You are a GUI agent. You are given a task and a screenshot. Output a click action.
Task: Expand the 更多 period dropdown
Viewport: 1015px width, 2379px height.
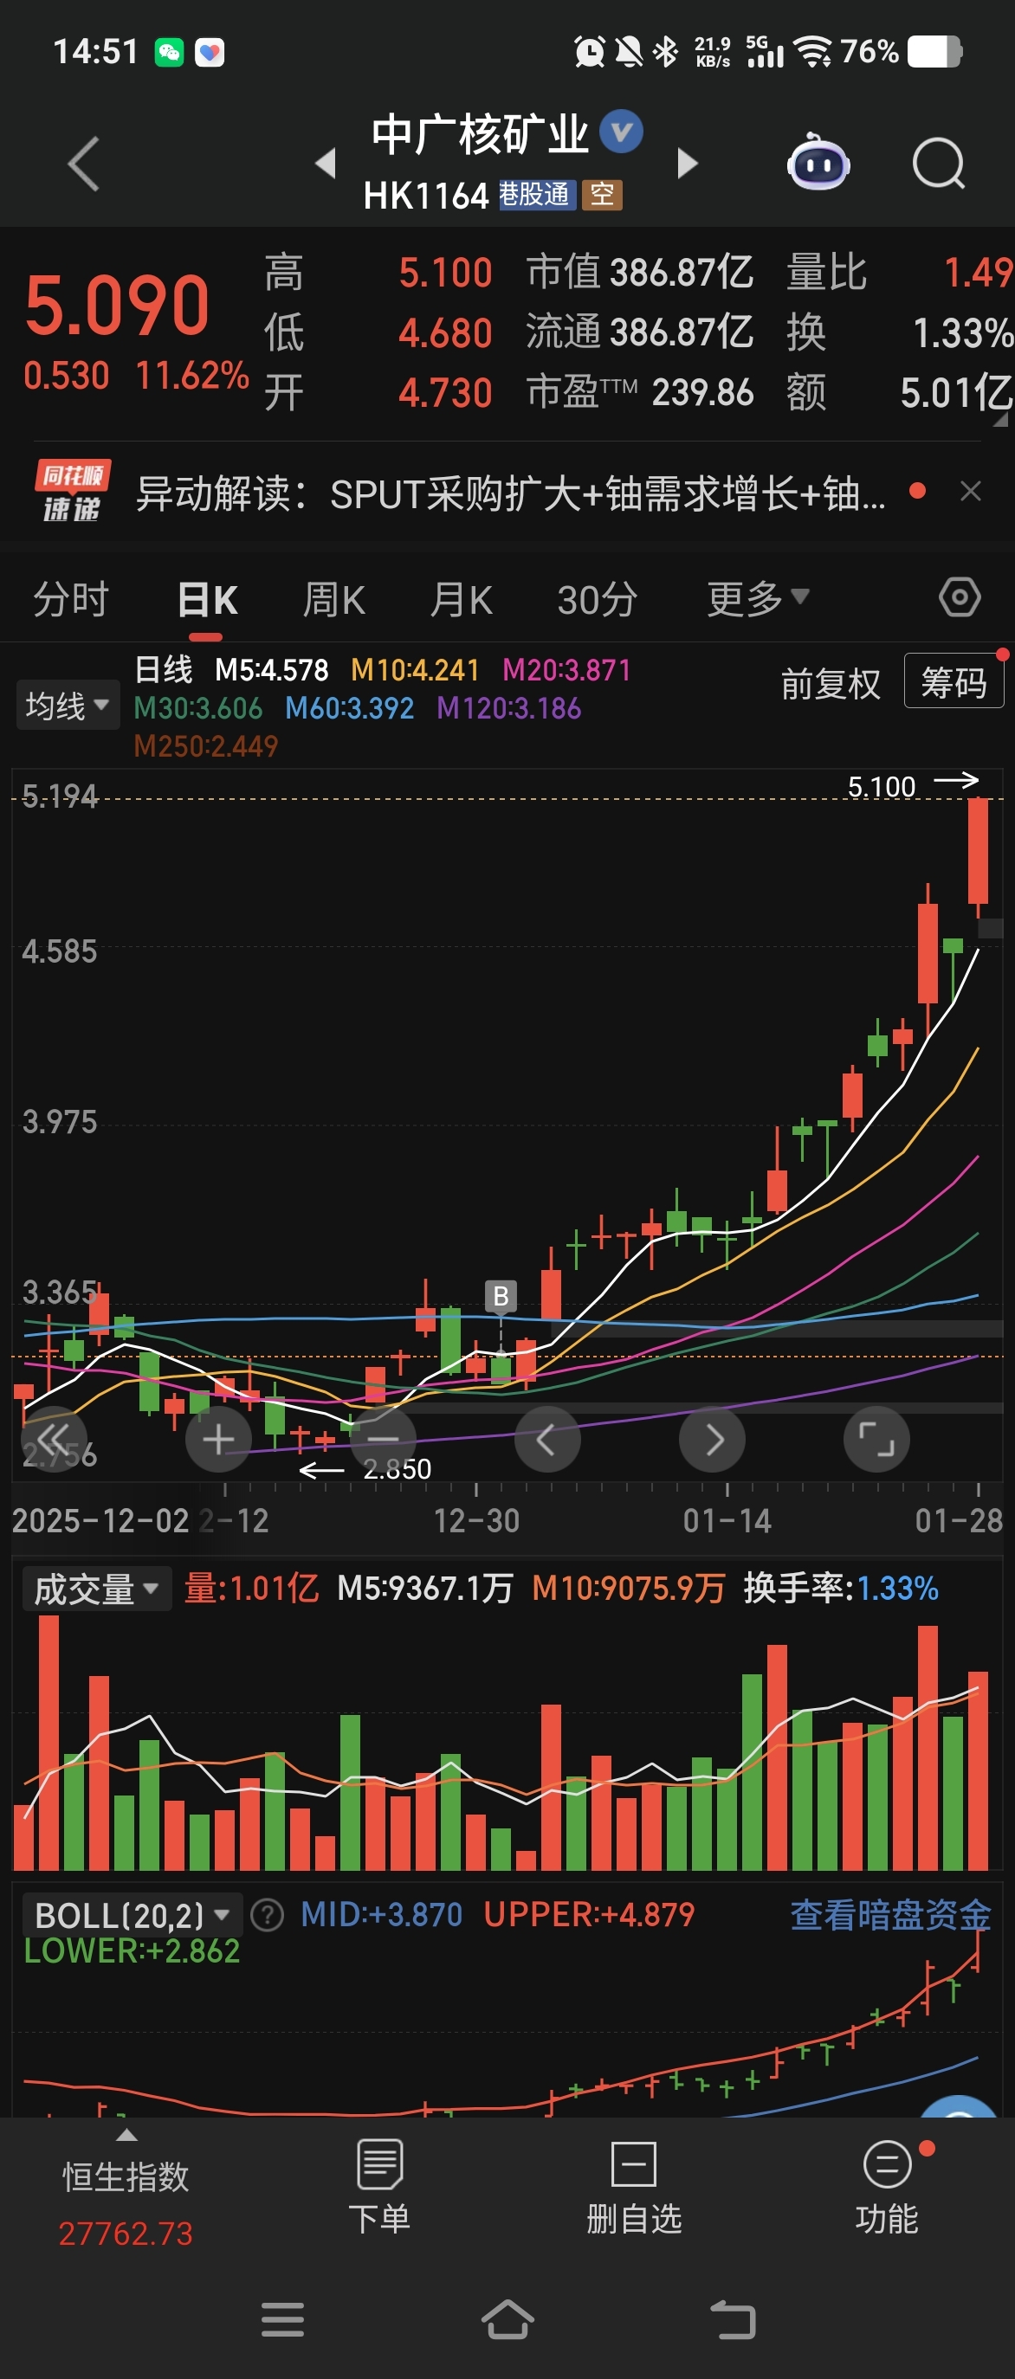pos(757,598)
